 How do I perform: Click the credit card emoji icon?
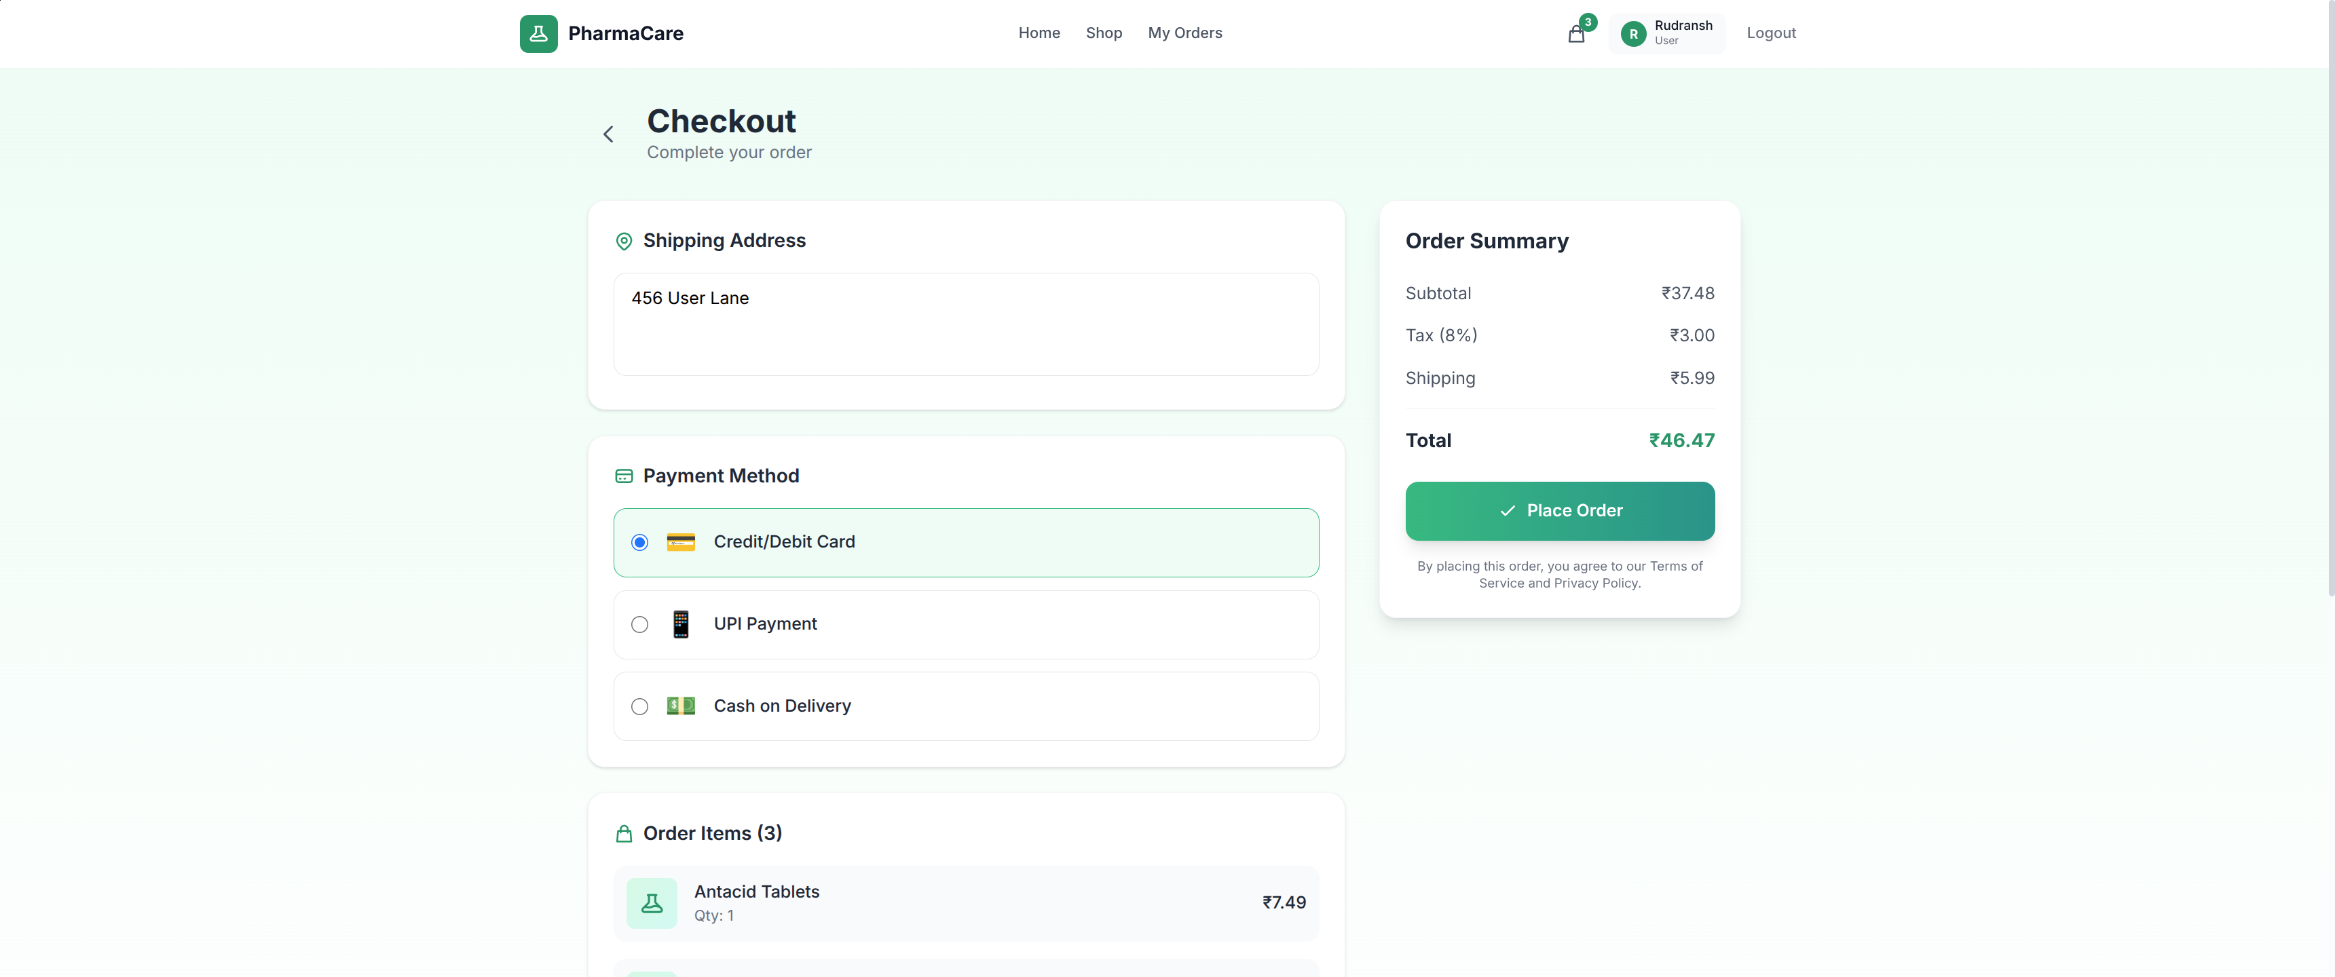point(681,542)
